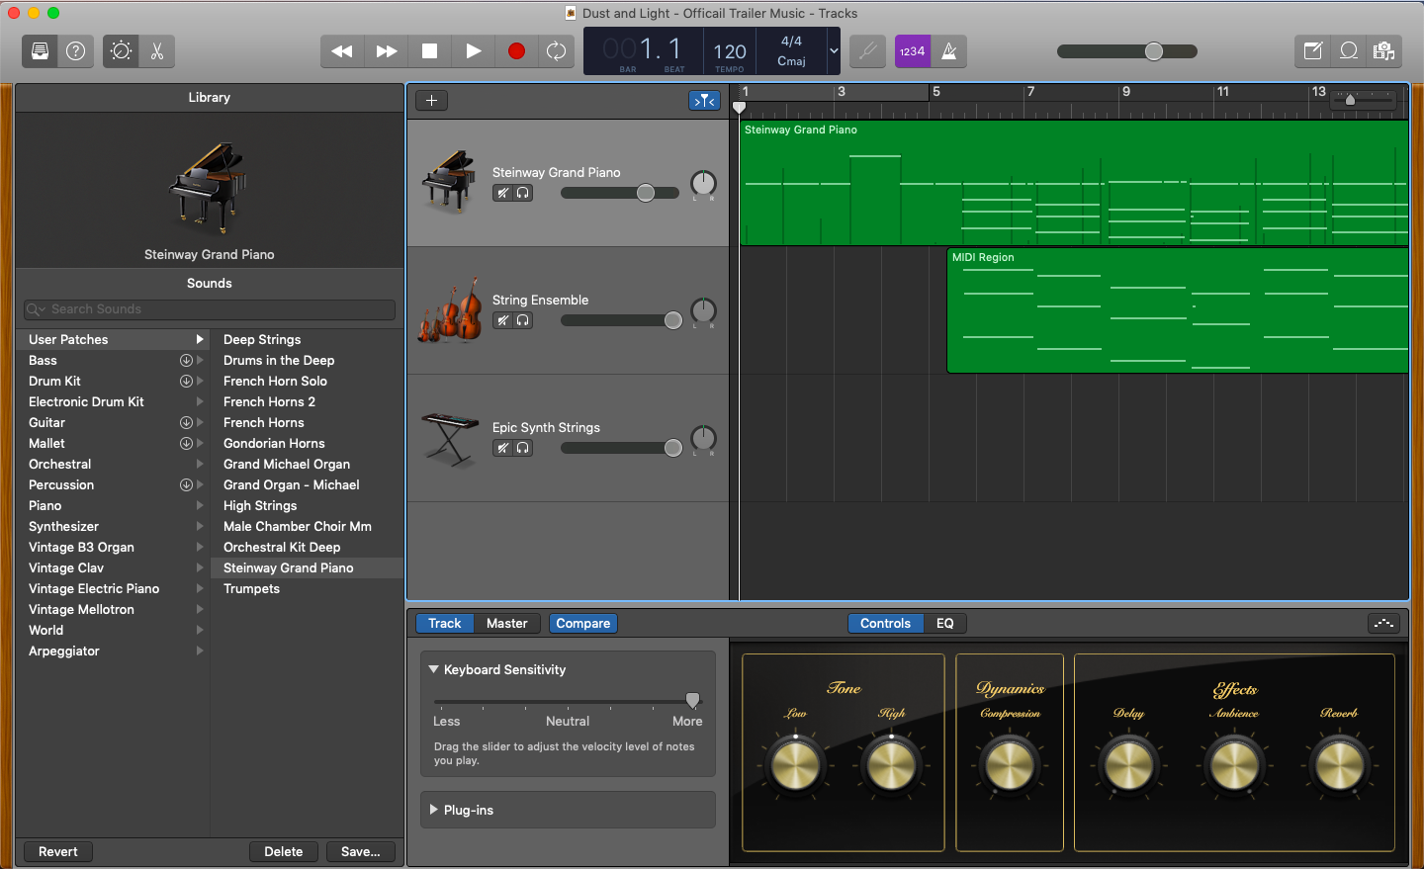
Task: Toggle the 1234 count-in button
Action: point(911,51)
